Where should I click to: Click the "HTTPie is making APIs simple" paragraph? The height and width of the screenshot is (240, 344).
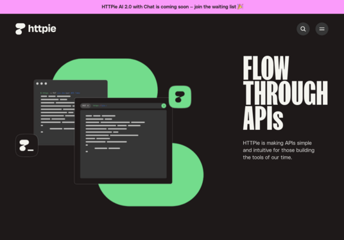(279, 150)
